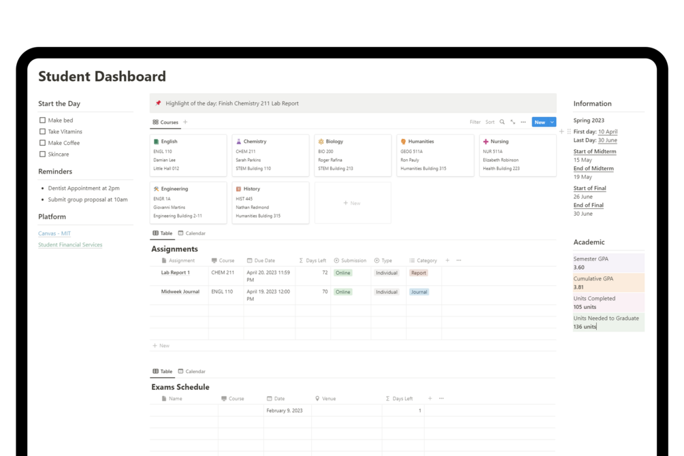
Task: Open the Type column header menu
Action: coord(383,261)
